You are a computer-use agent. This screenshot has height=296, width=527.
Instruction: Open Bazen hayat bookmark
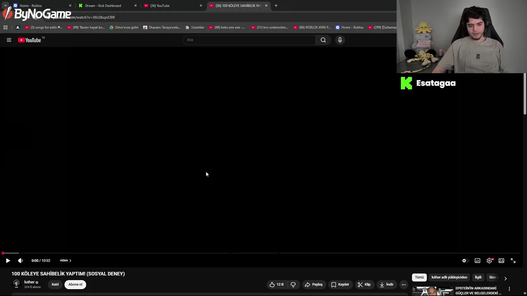(86, 28)
